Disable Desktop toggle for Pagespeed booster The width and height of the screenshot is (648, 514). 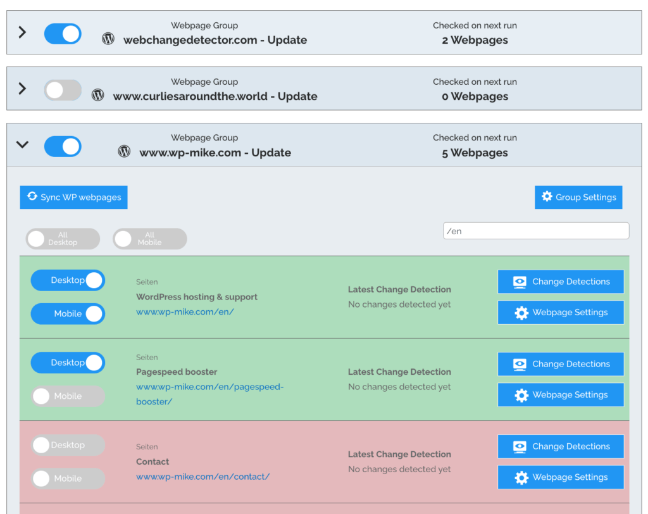[x=68, y=363]
